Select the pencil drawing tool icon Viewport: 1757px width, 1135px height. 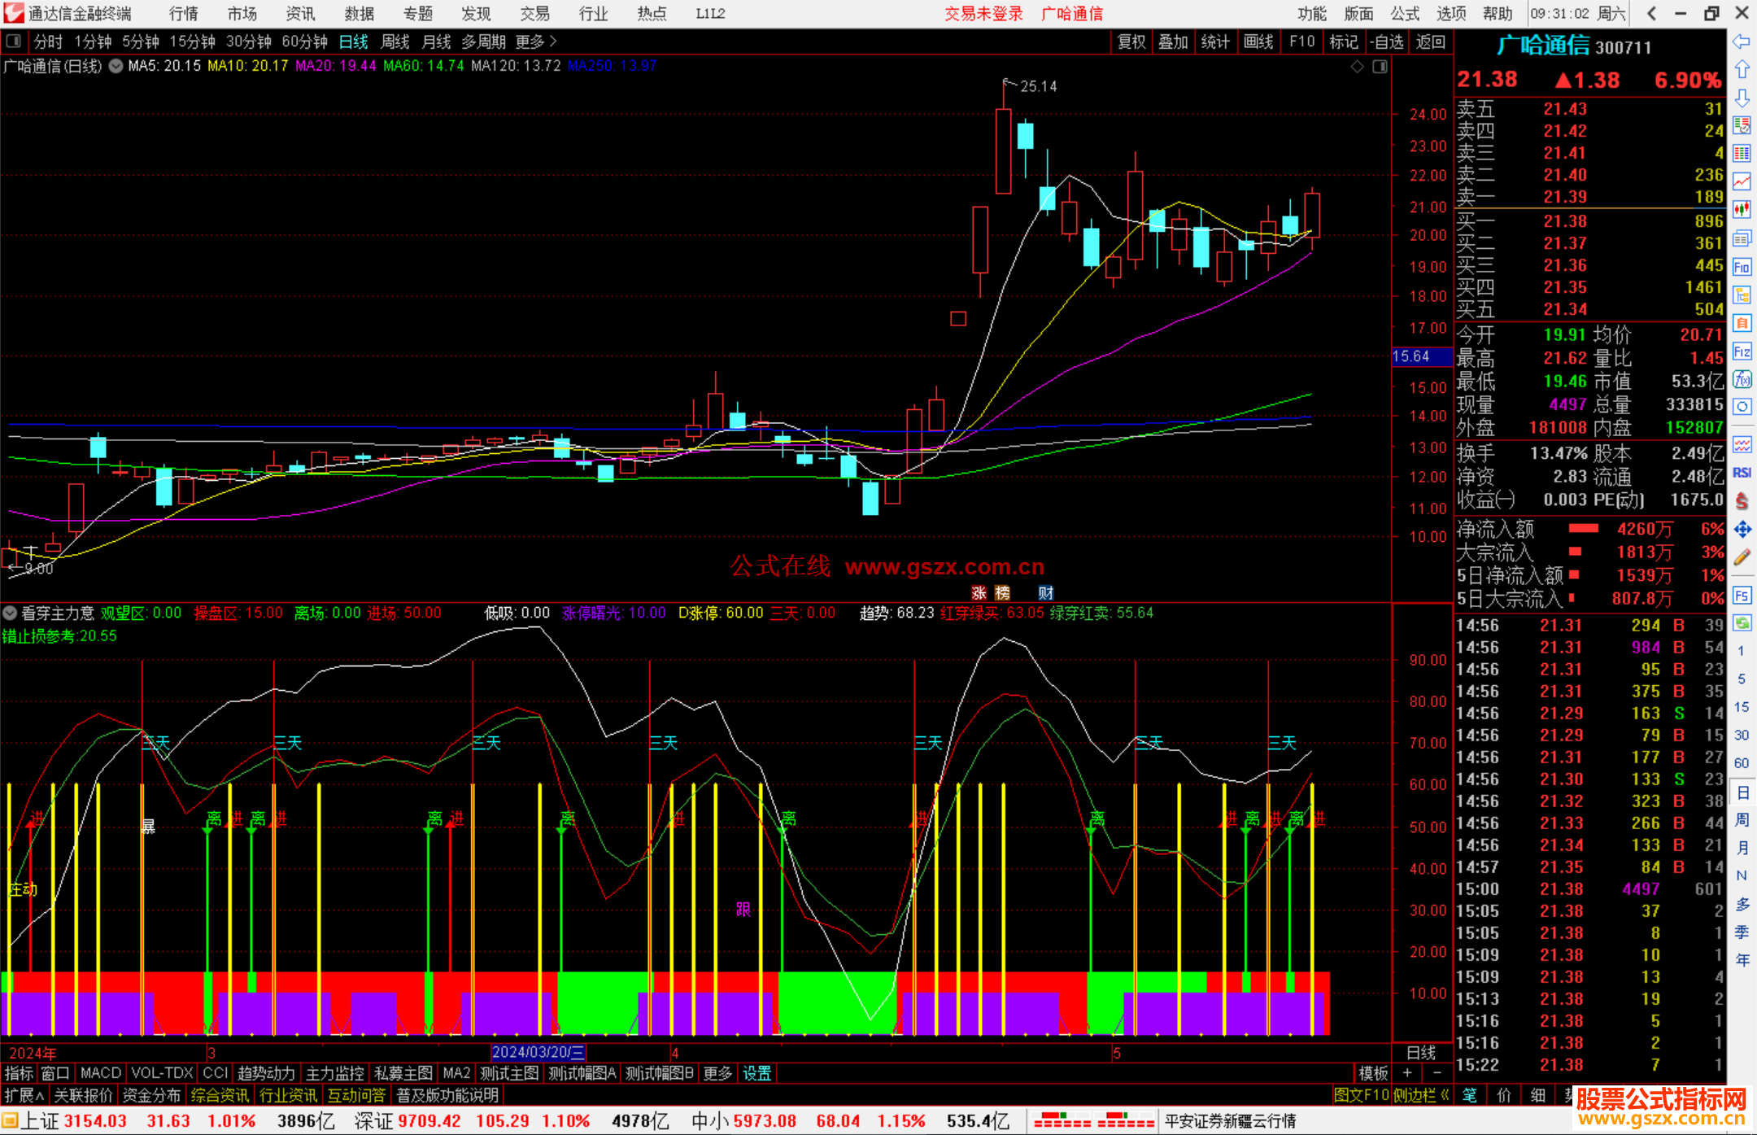[x=1742, y=557]
